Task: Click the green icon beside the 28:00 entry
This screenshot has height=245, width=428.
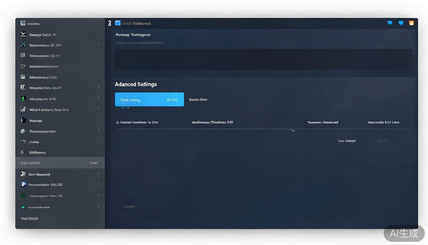Action: (23, 99)
